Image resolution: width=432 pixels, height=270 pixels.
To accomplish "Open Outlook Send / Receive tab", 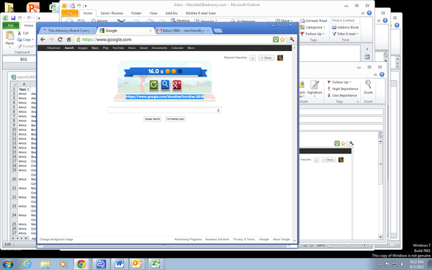I will click(x=112, y=13).
